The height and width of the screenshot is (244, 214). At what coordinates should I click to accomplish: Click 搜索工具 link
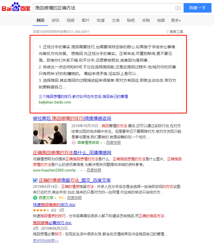[176, 32]
